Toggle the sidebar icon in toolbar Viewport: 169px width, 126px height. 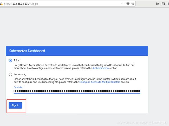coord(163,4)
